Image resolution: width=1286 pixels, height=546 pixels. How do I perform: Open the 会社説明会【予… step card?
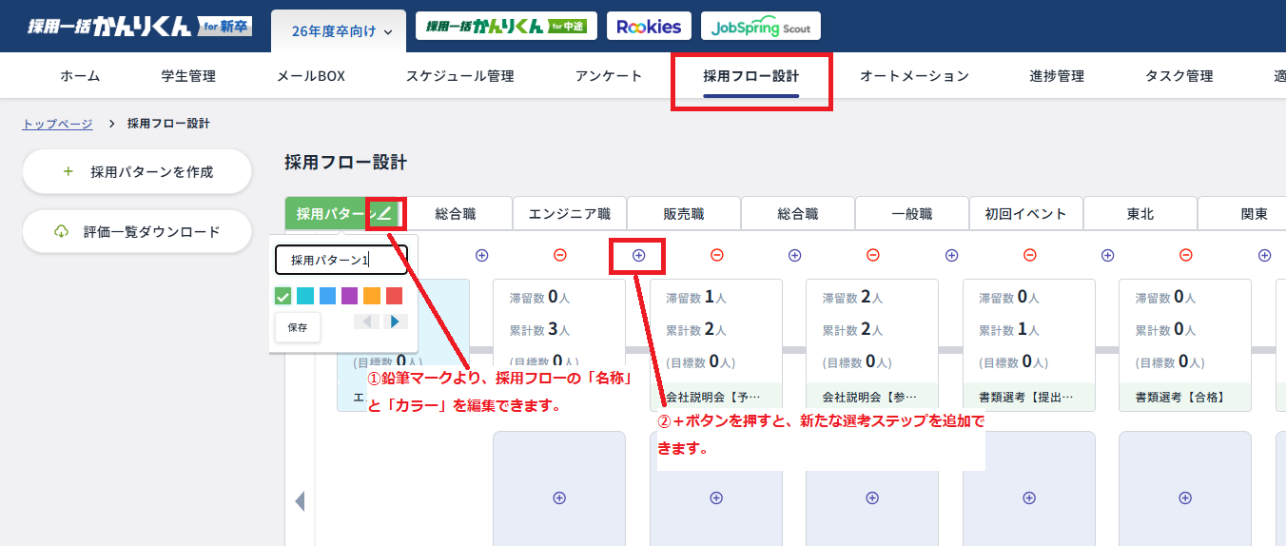click(716, 345)
